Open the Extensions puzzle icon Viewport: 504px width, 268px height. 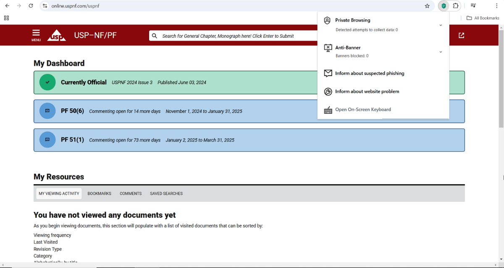[456, 6]
